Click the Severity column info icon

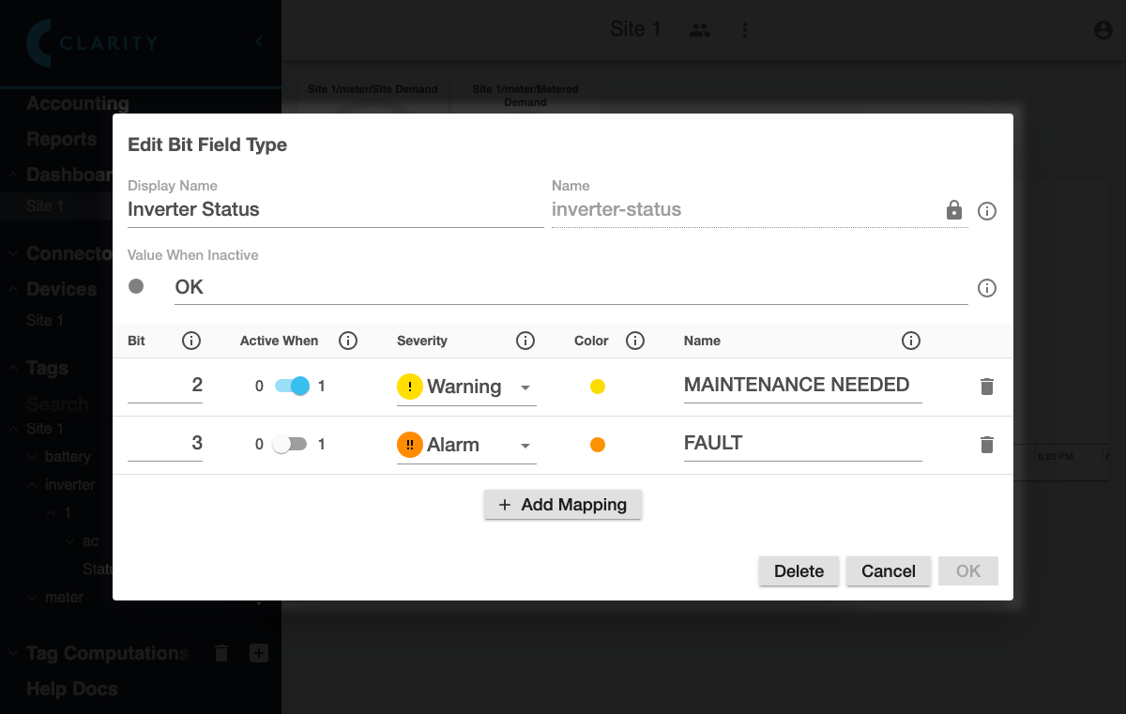(x=525, y=341)
